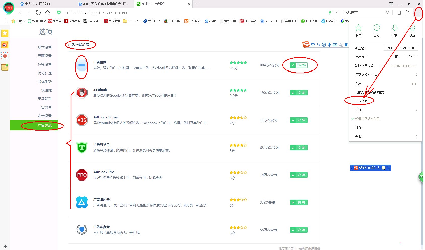Open the Sina Weibo sidebar icon
The width and height of the screenshot is (425, 250).
[5, 45]
